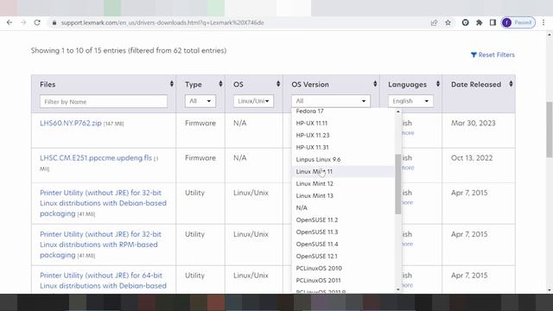The image size is (553, 311).
Task: Sort by OS column arrows
Action: pos(278,84)
